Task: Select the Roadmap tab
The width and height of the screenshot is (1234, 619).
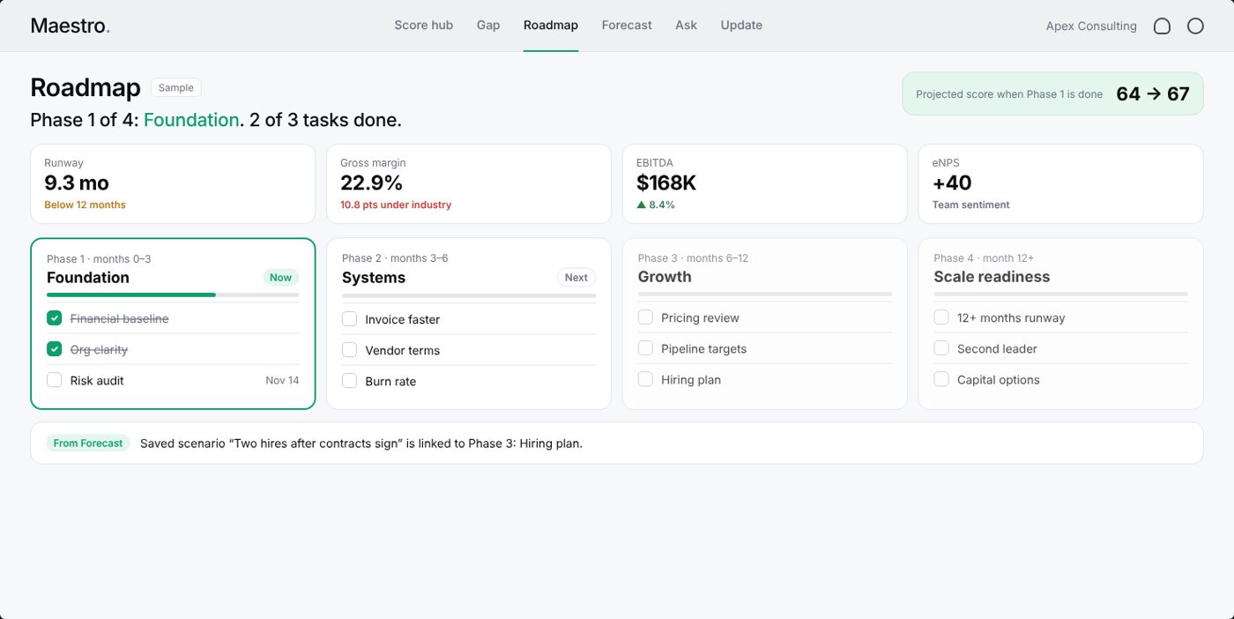Action: pyautogui.click(x=551, y=25)
